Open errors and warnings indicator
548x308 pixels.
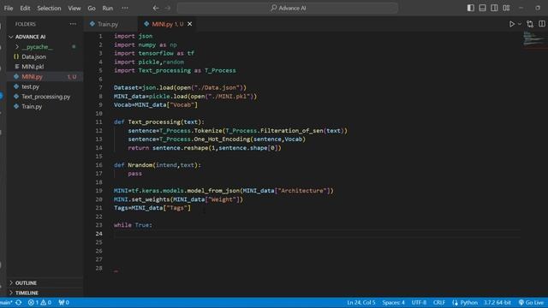[39, 302]
